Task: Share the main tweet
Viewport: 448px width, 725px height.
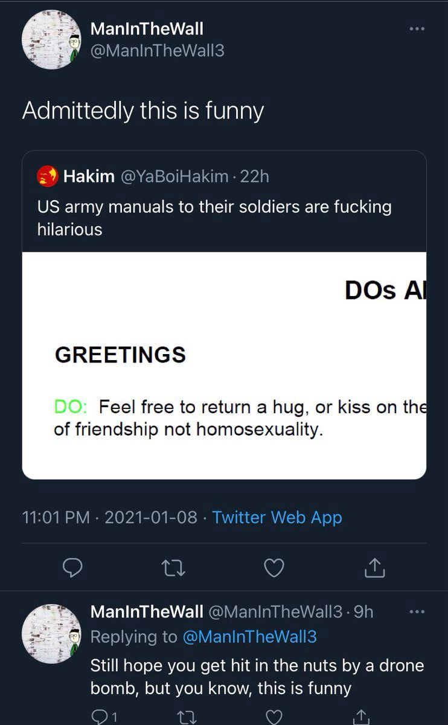Action: [375, 567]
